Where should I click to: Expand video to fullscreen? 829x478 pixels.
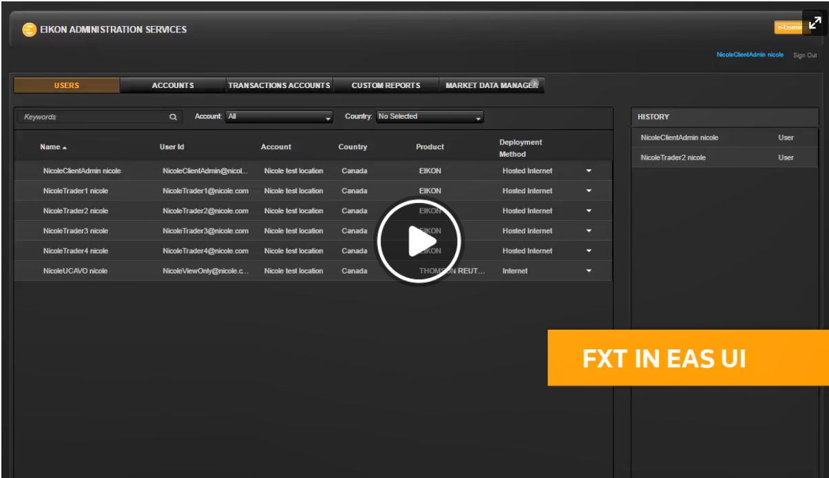815,22
